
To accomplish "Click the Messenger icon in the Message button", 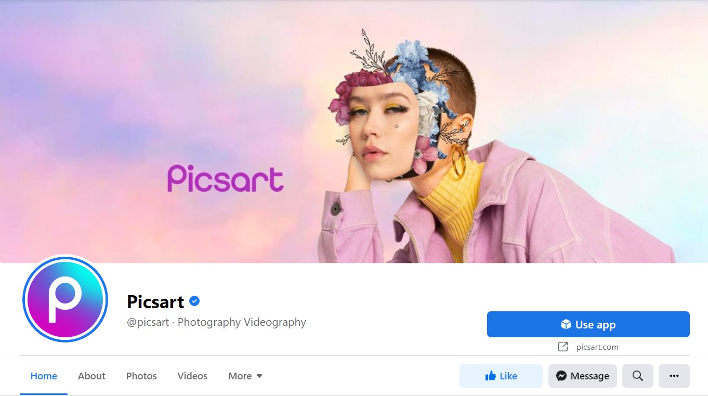I will tap(561, 376).
